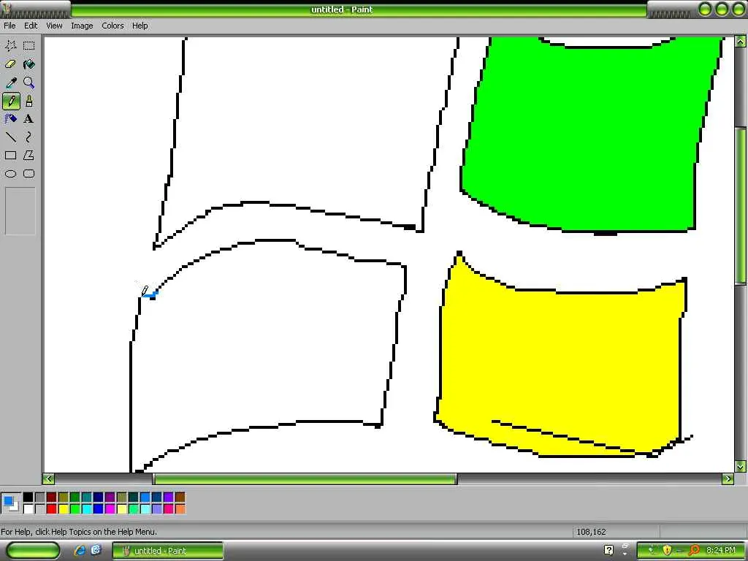748x561 pixels.
Task: Click the untitled - Paint taskbar button
Action: [168, 551]
